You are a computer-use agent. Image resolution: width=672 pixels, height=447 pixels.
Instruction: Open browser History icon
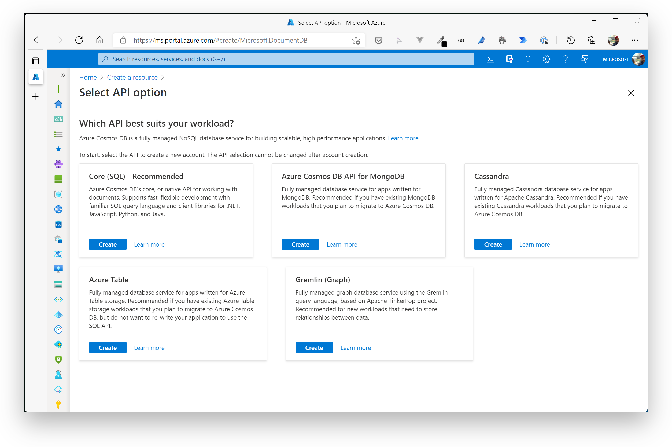(571, 41)
